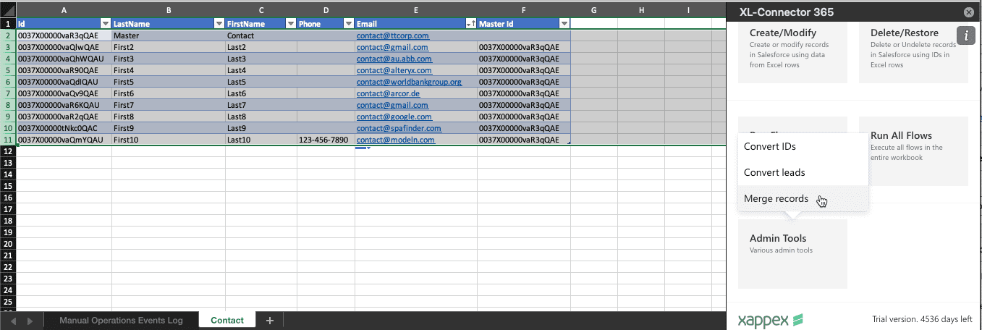The image size is (982, 330).
Task: Open the contact@modeln.com email link
Action: [x=395, y=140]
